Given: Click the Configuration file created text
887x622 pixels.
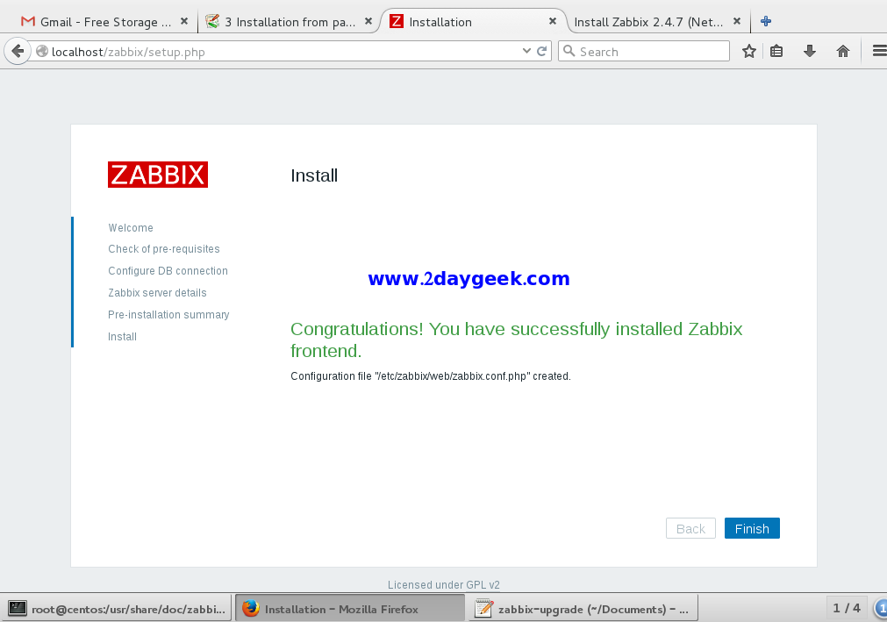Looking at the screenshot, I should point(431,376).
